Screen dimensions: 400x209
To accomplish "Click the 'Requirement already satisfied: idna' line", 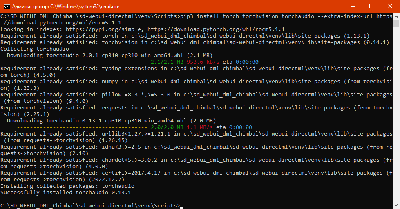I will 197,150.
